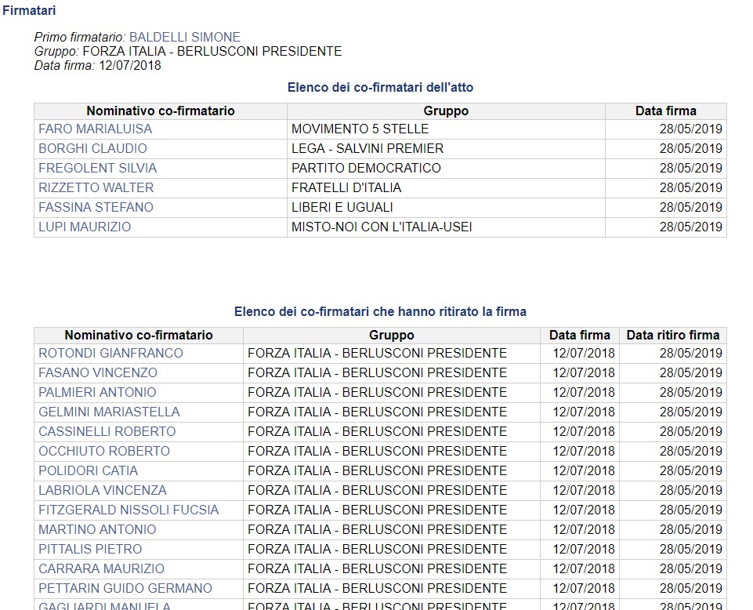Select MOVIMENTO 5 STELLE group cell
753x610 pixels.
(x=446, y=129)
